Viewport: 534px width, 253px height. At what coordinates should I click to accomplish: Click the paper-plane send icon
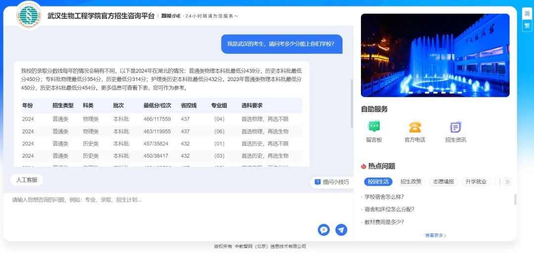341,230
